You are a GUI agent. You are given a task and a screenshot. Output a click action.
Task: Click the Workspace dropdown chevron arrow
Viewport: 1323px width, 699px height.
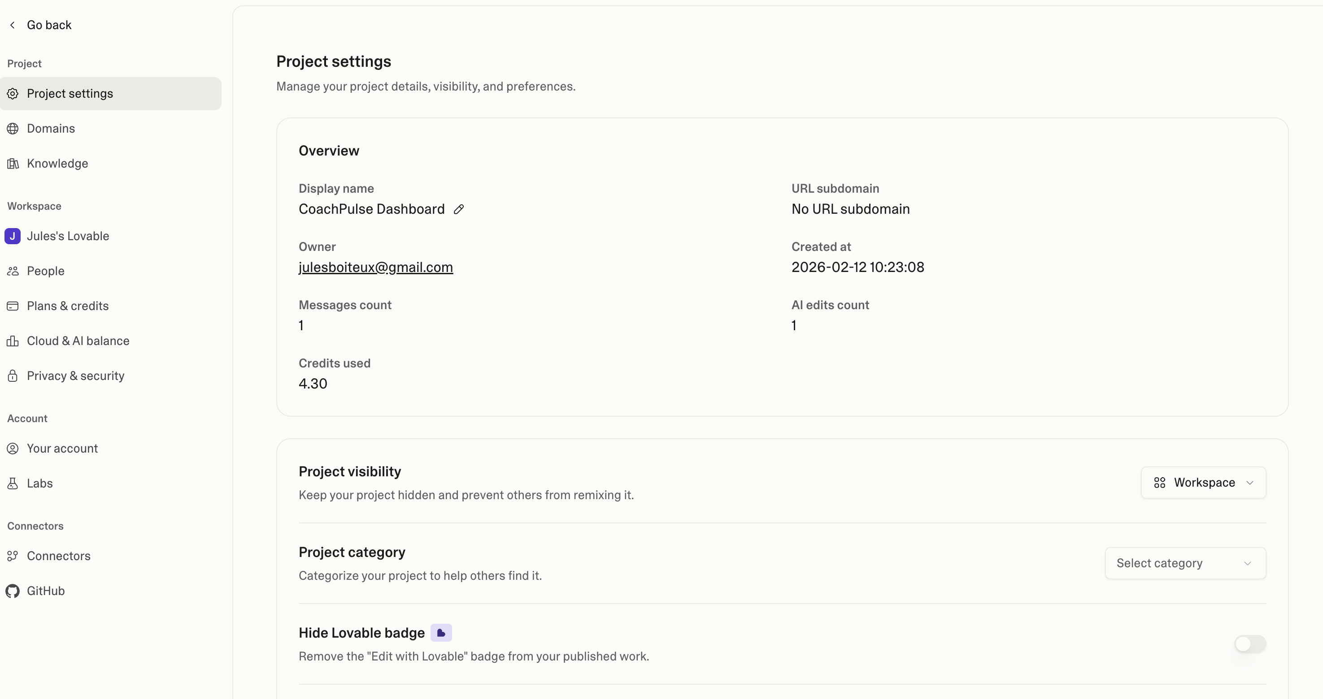pos(1250,483)
